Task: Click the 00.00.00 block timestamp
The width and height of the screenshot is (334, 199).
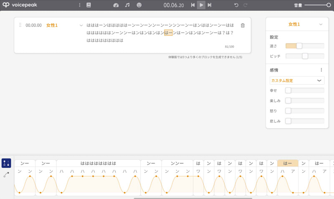Action: click(34, 25)
